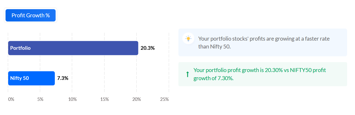Click the 25% axis tick label
The width and height of the screenshot is (355, 115).
164,100
